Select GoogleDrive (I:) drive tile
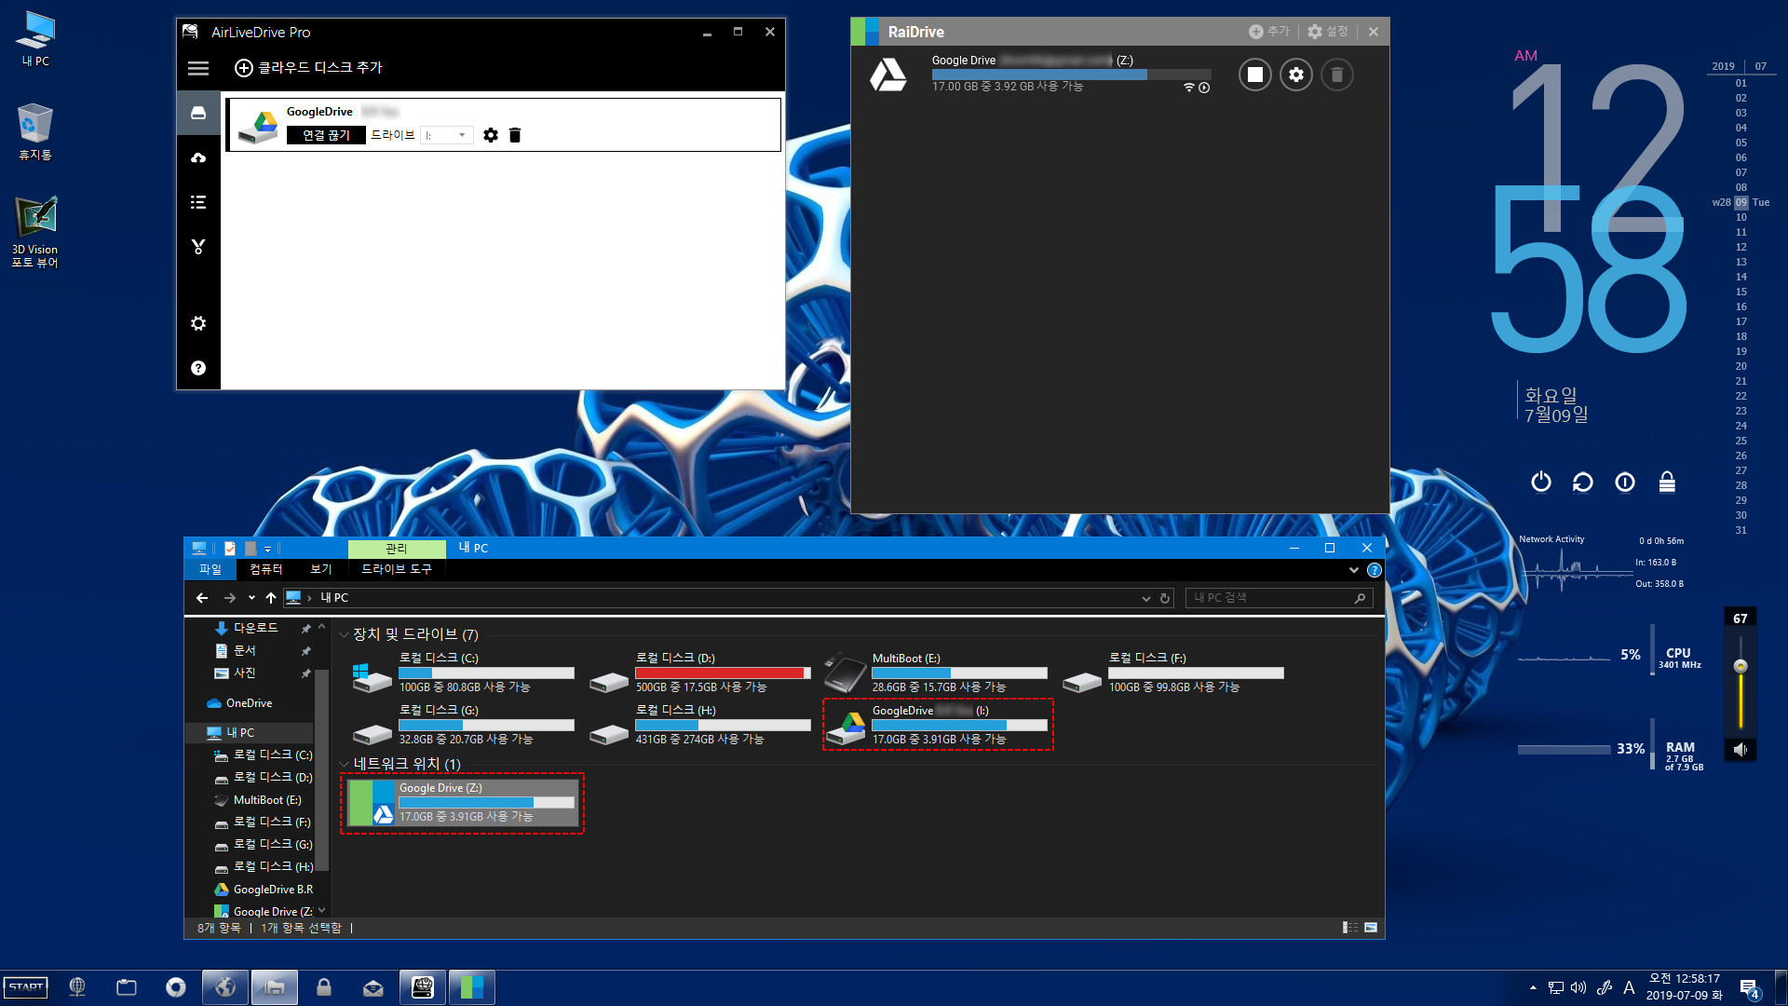The width and height of the screenshot is (1788, 1006). [937, 725]
